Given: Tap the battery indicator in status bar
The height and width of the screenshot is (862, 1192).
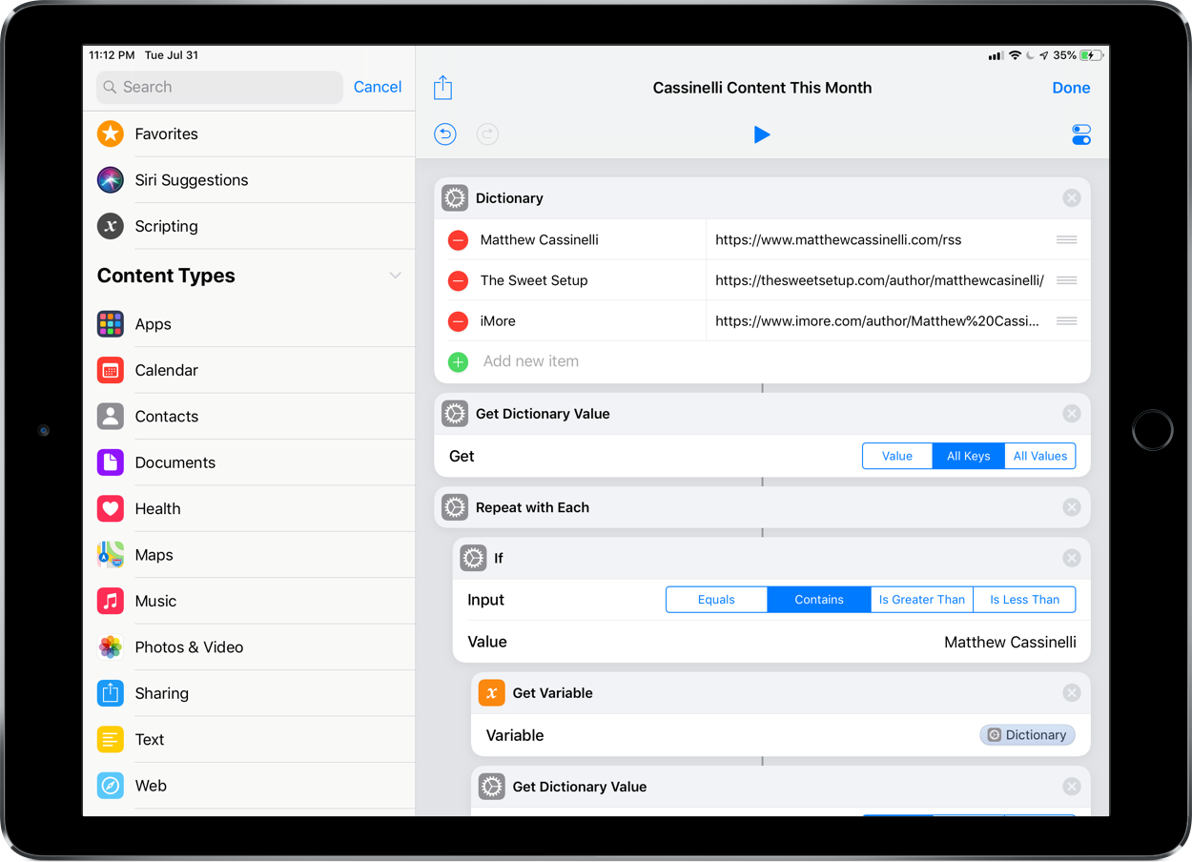Looking at the screenshot, I should point(1092,55).
